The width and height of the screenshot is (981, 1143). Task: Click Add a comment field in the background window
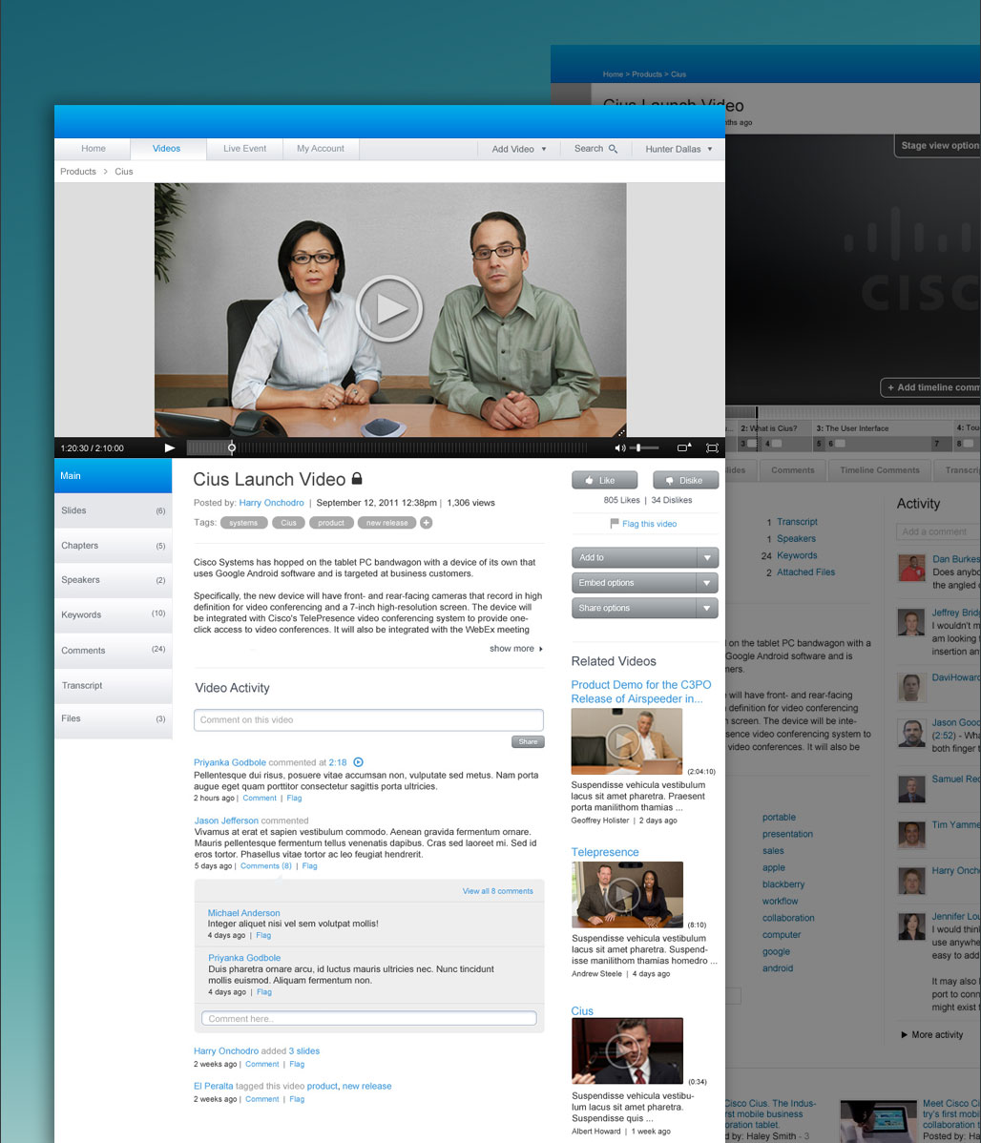(938, 531)
